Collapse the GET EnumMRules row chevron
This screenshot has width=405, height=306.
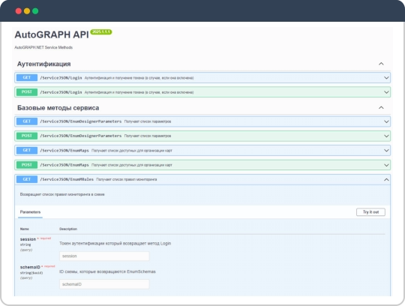(x=386, y=179)
